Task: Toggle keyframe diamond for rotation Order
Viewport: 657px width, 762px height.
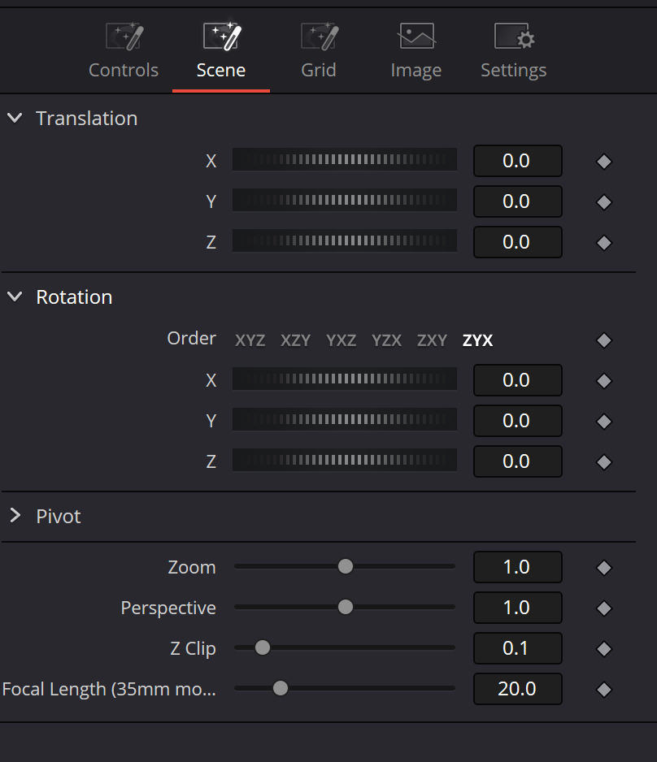Action: pyautogui.click(x=604, y=340)
